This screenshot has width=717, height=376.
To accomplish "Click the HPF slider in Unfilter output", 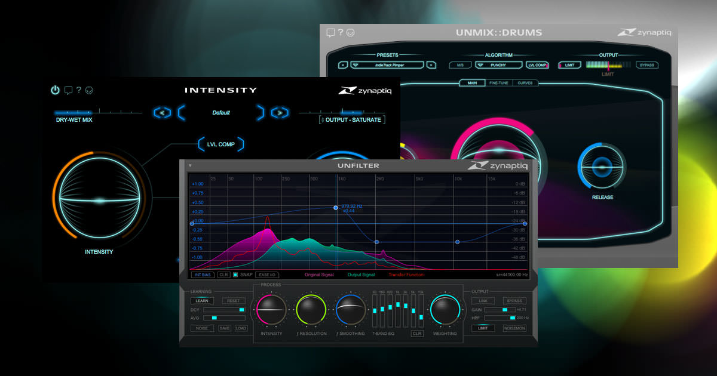I will [x=500, y=318].
